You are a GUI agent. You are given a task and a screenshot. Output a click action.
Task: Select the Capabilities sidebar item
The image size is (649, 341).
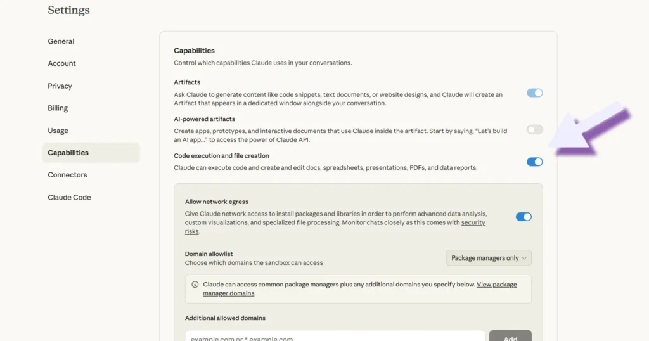pyautogui.click(x=91, y=153)
